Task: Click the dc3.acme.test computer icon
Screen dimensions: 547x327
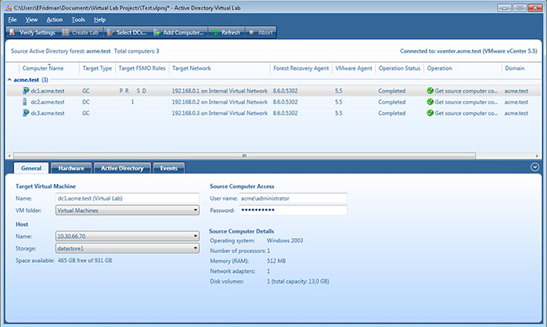Action: click(x=25, y=113)
